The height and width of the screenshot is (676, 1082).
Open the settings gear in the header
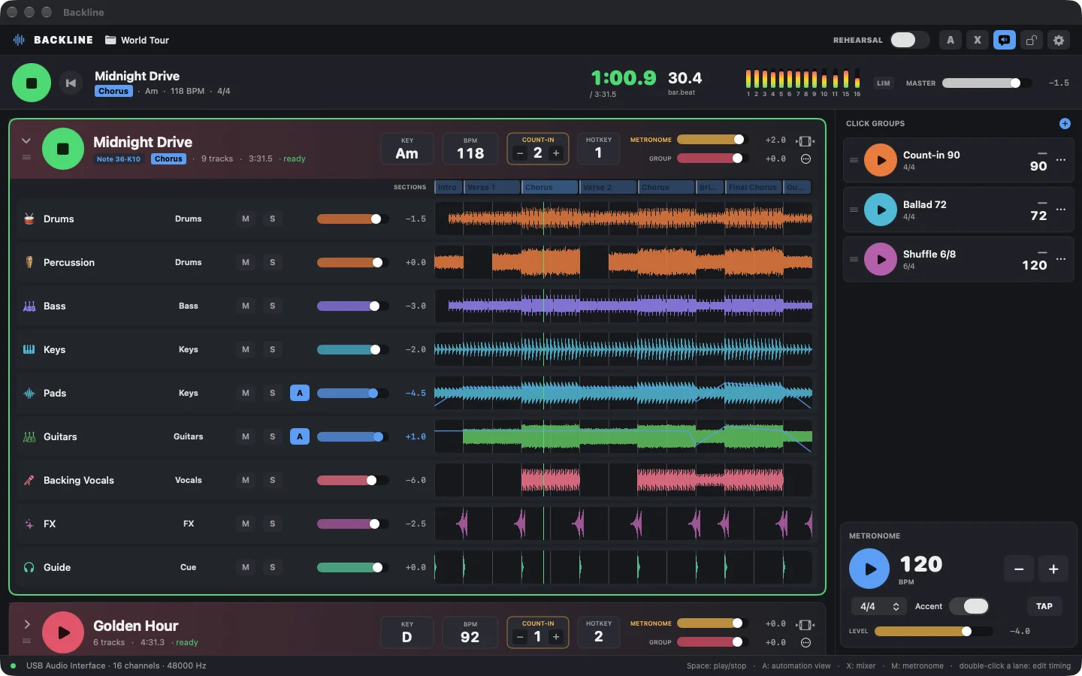point(1059,41)
